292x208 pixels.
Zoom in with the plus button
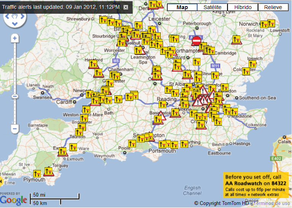coord(14,38)
